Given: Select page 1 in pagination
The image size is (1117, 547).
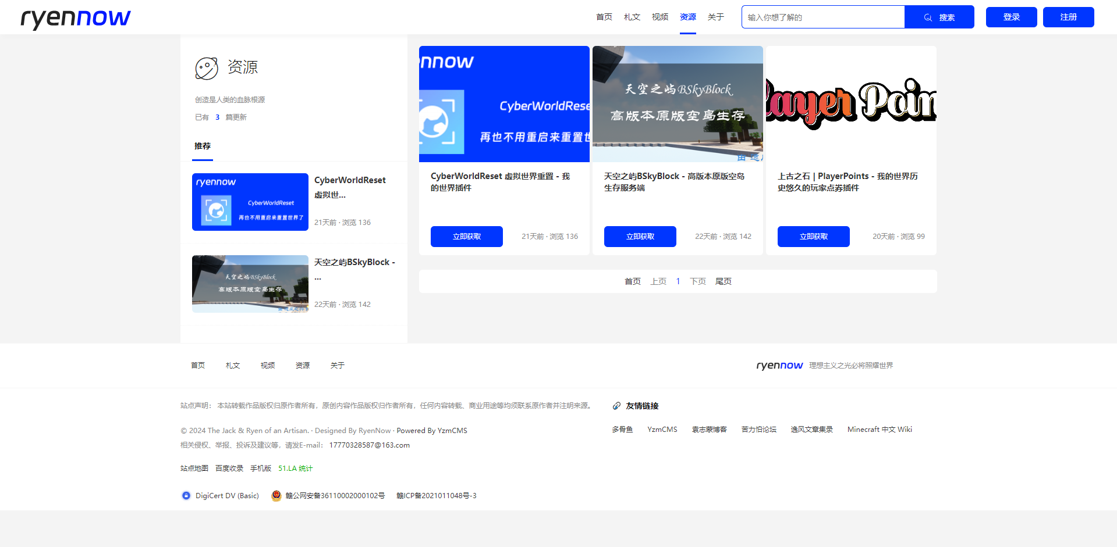Looking at the screenshot, I should coord(678,281).
